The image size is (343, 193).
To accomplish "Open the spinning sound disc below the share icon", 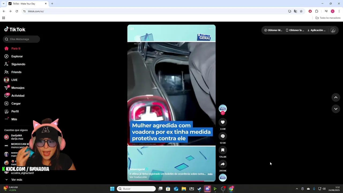I will click(x=223, y=177).
